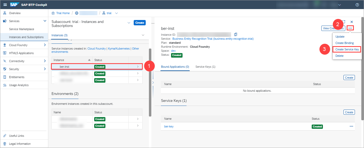Open the dev space link
364x148 pixels.
pos(173,51)
